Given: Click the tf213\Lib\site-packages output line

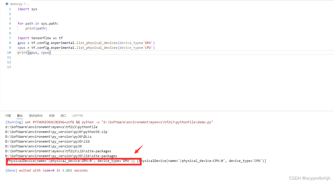Looking at the screenshot, I should point(58,151).
